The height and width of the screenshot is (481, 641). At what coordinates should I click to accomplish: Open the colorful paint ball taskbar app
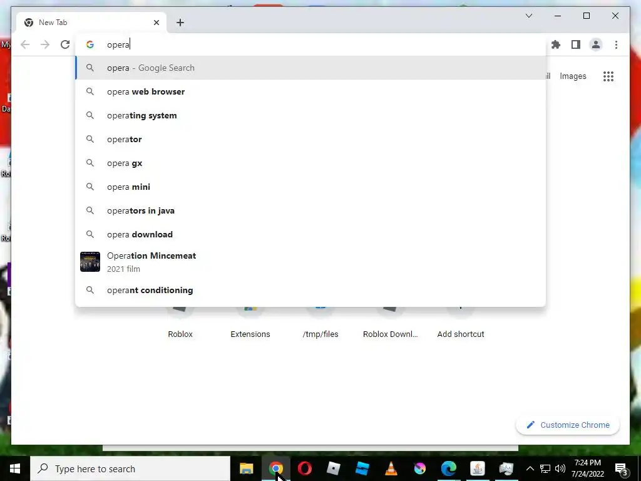coord(419,468)
